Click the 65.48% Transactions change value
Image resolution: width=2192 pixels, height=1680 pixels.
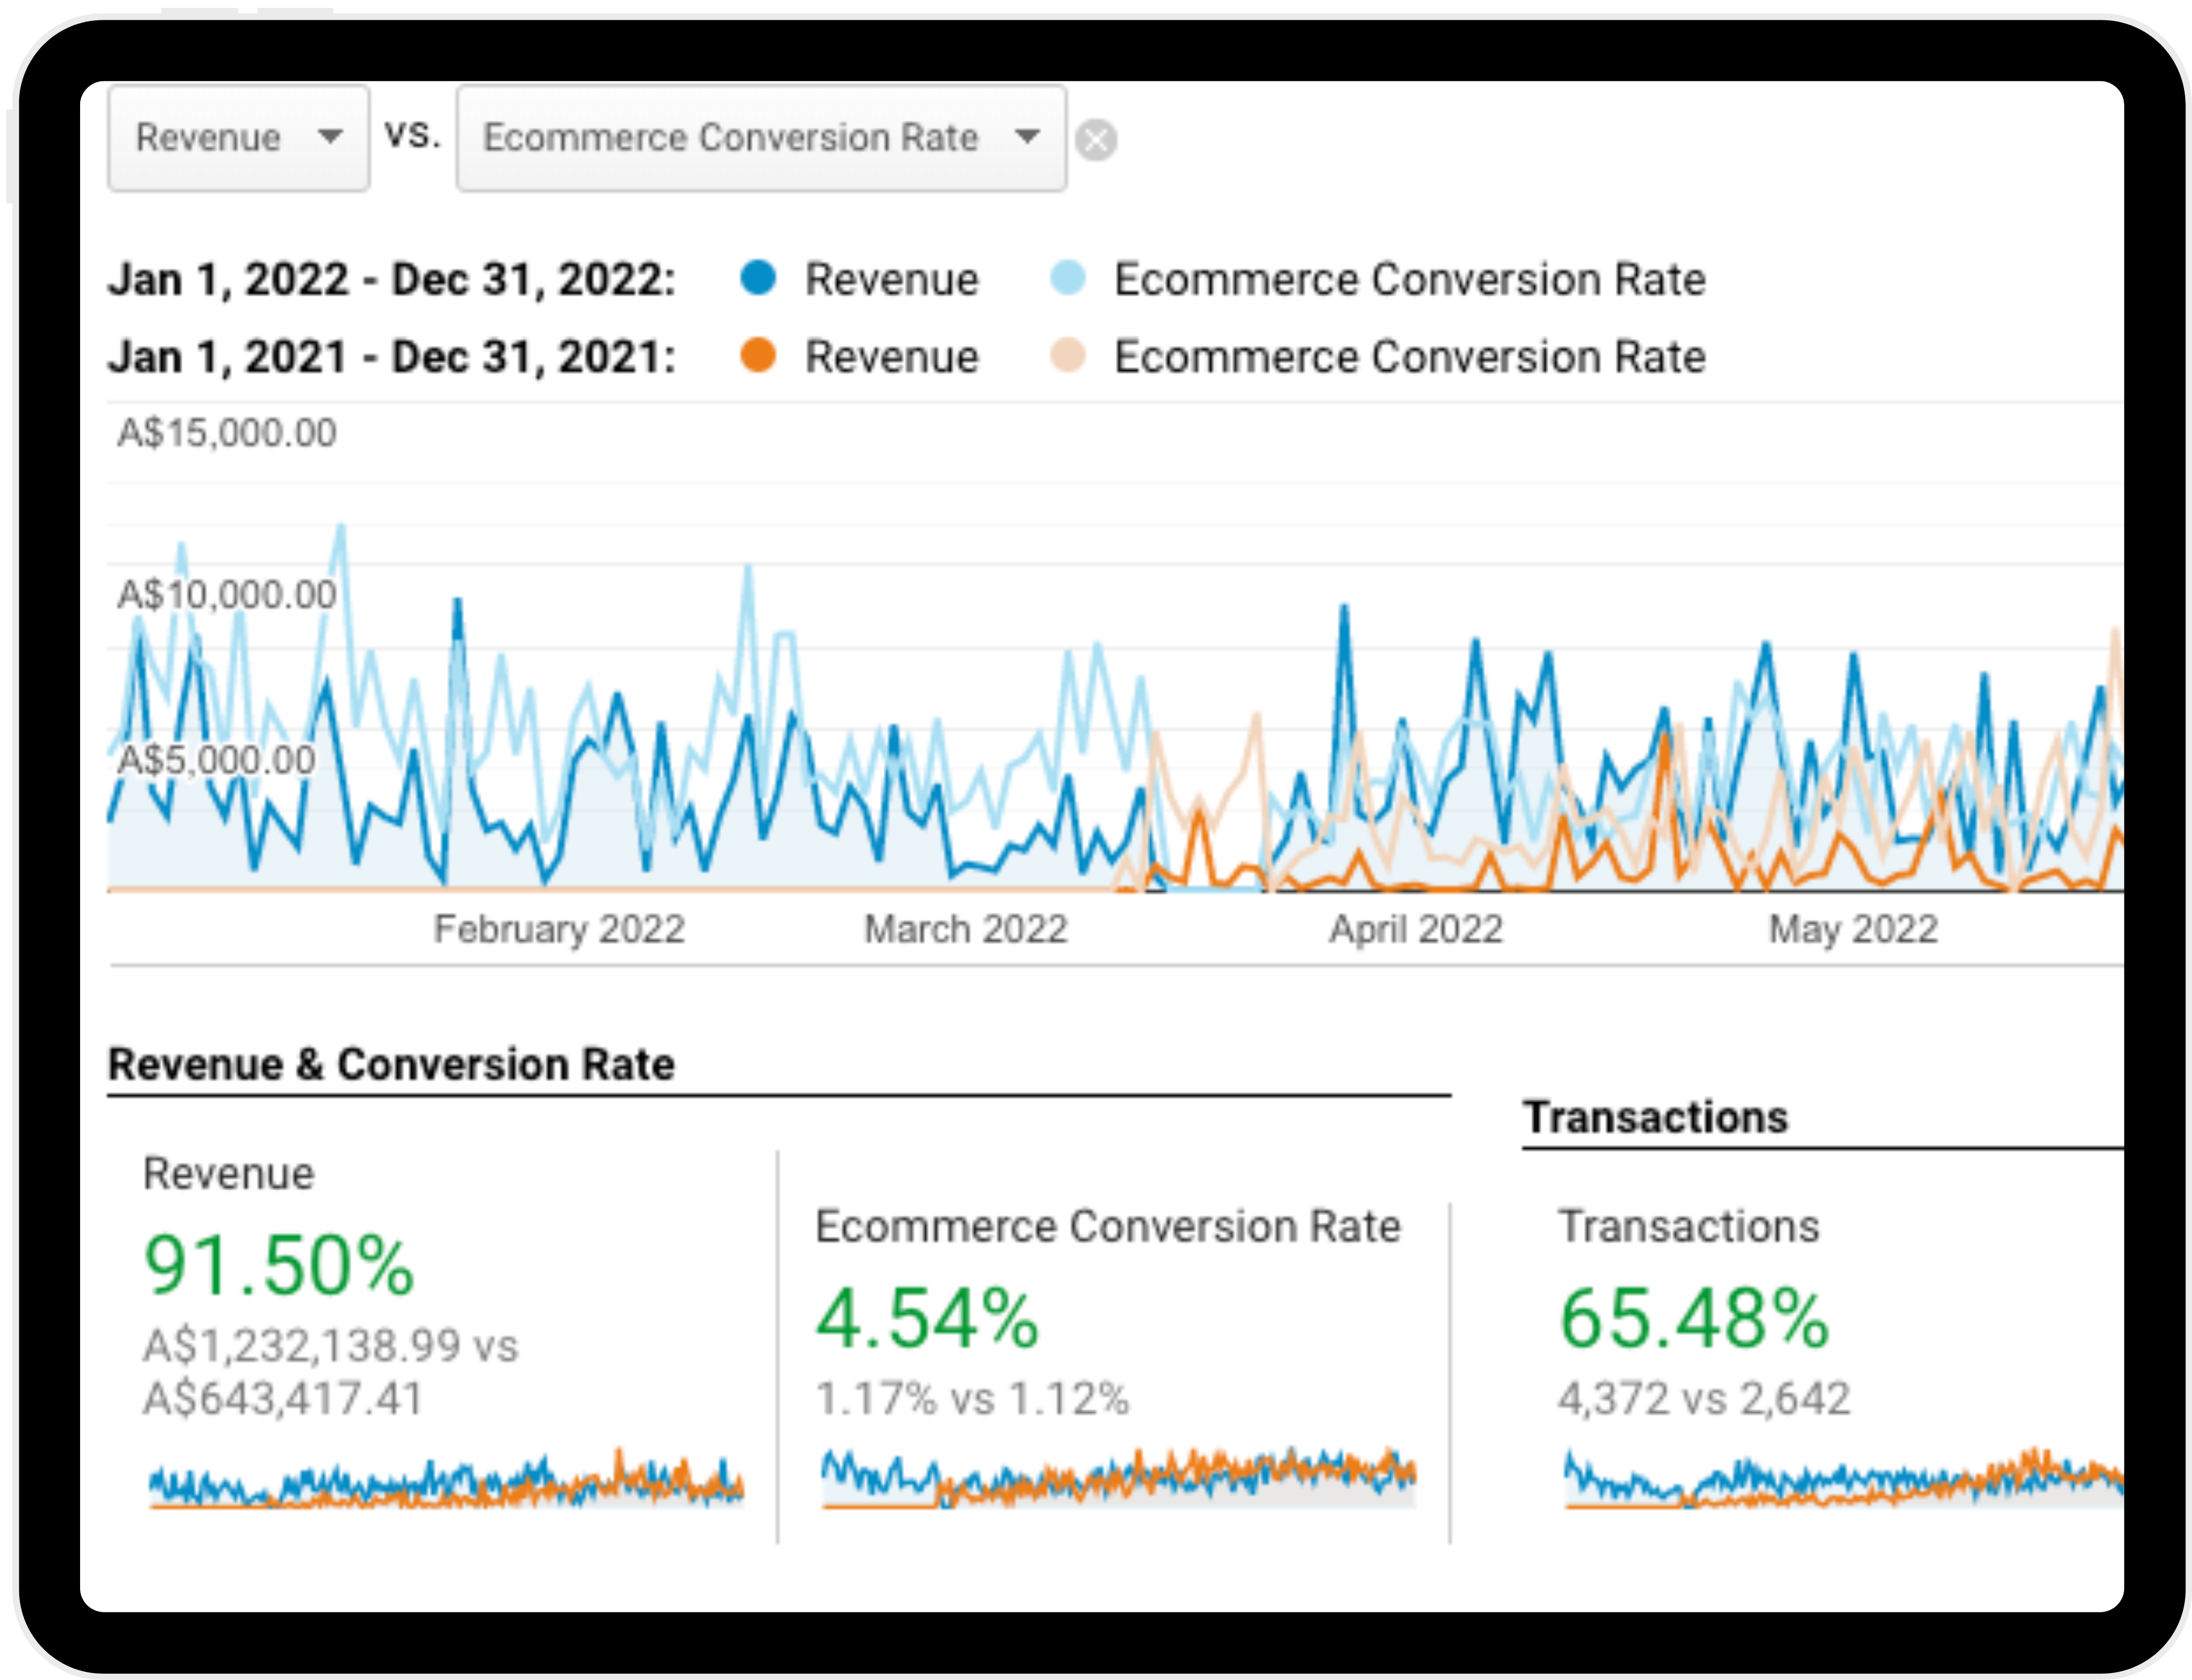point(1694,1318)
